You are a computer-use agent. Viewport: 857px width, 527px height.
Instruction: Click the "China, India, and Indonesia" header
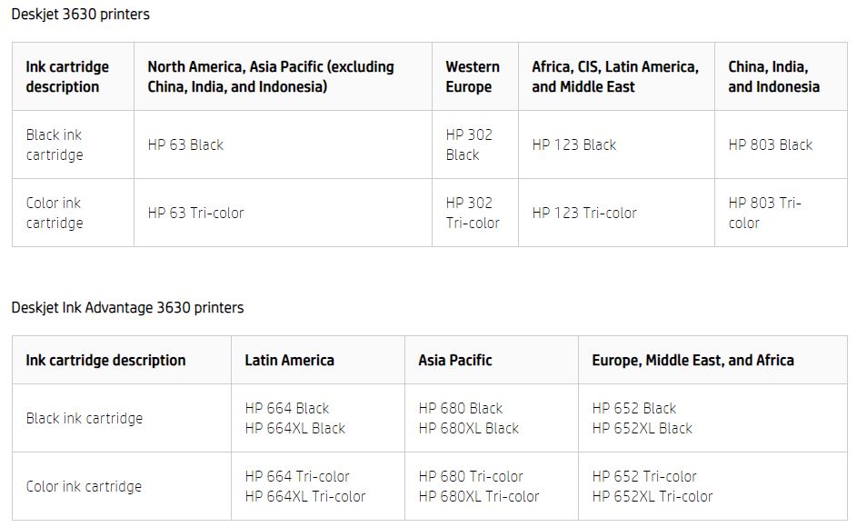click(773, 76)
